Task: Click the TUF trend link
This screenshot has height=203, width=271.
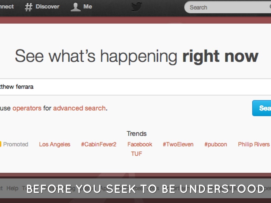Action: (x=137, y=154)
